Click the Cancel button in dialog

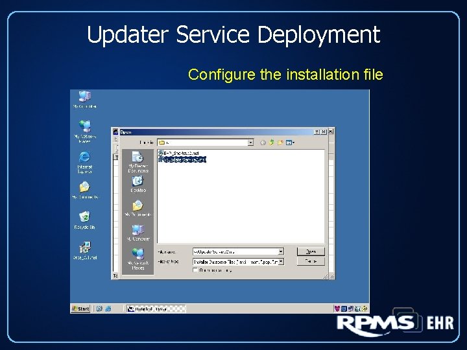tap(311, 261)
